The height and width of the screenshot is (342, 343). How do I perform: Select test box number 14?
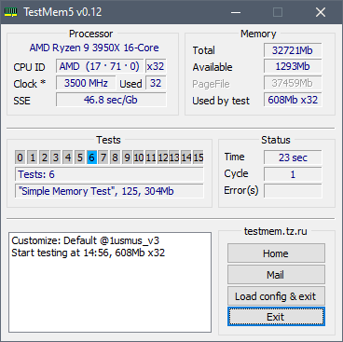tap(186, 157)
